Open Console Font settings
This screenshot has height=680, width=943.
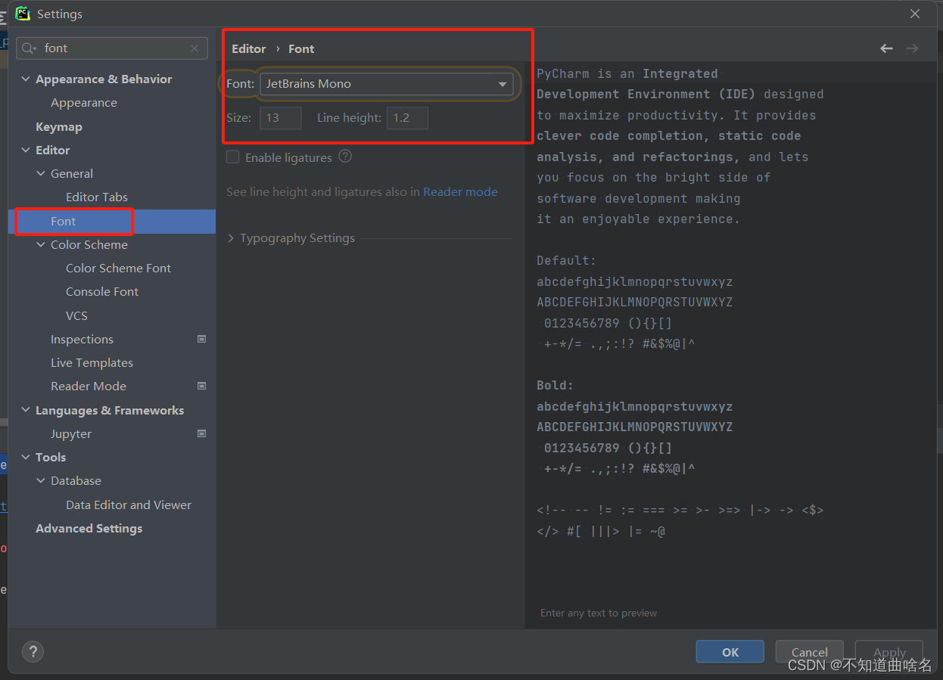click(102, 292)
